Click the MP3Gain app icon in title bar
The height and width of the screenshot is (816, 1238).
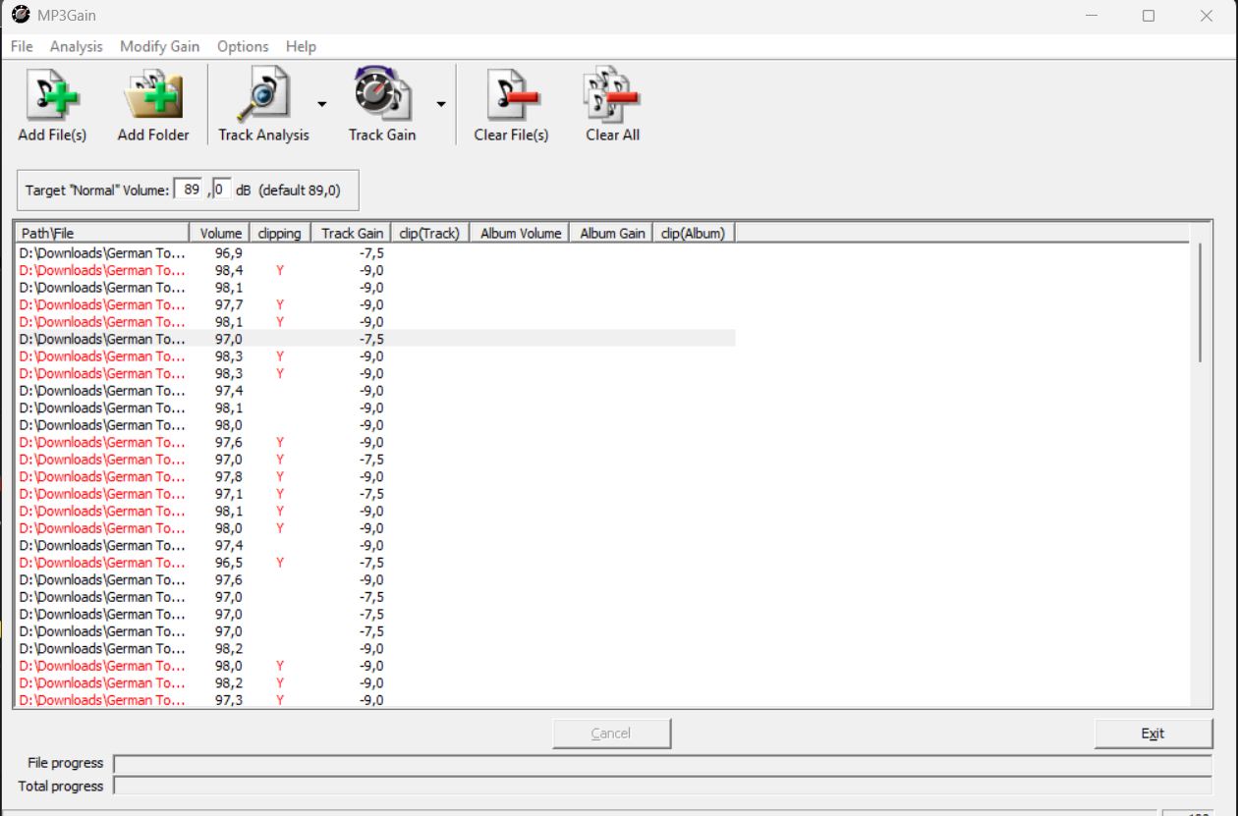(20, 16)
